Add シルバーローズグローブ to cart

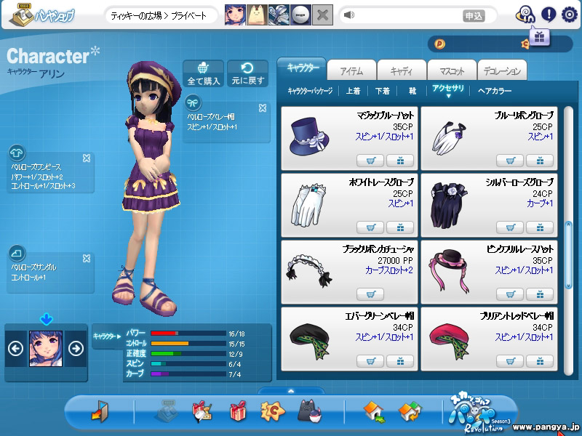(x=510, y=227)
